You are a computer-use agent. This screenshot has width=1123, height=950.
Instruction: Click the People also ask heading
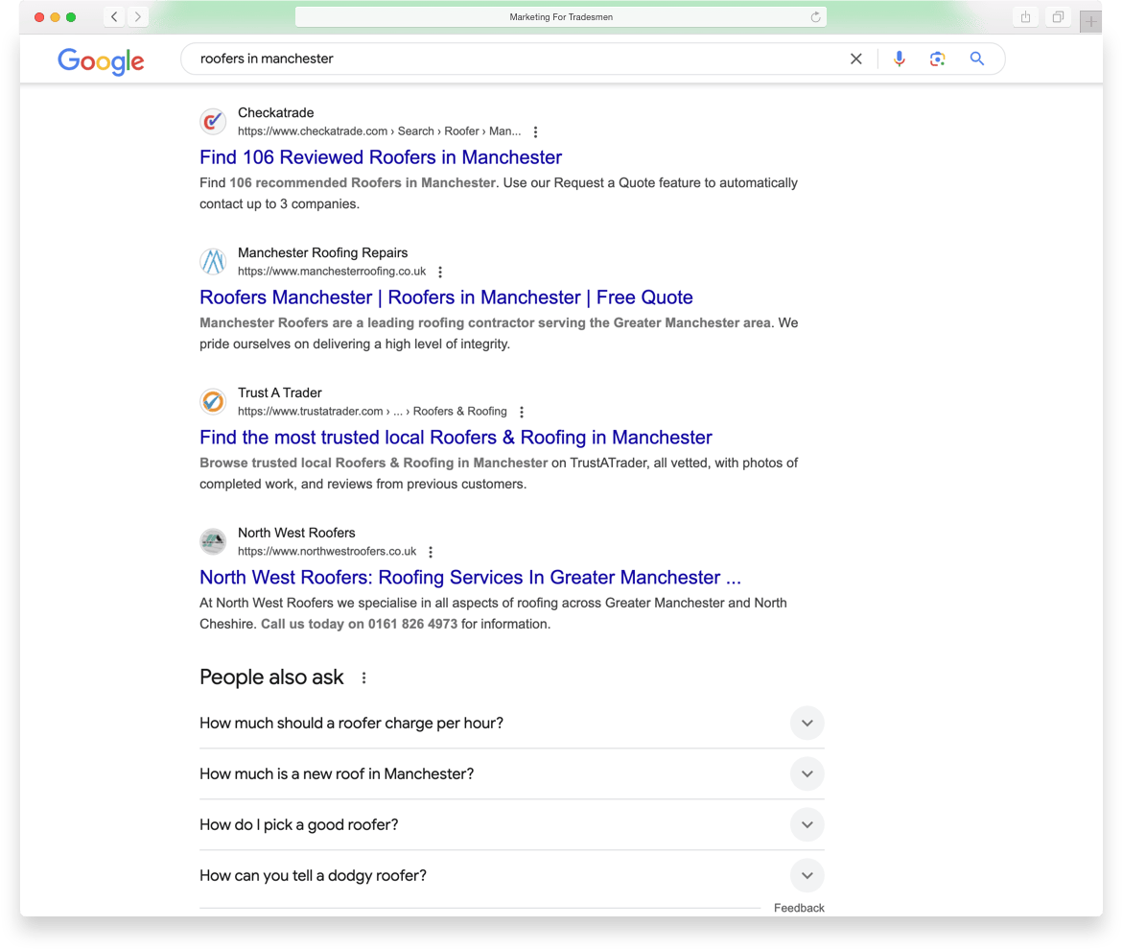(271, 677)
